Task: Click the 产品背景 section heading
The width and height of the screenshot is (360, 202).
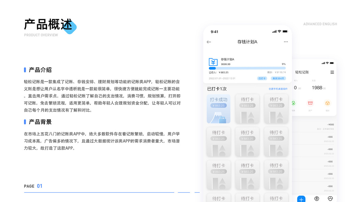Action: pyautogui.click(x=40, y=122)
